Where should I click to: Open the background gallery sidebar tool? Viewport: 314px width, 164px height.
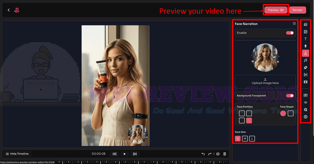[x=305, y=25]
